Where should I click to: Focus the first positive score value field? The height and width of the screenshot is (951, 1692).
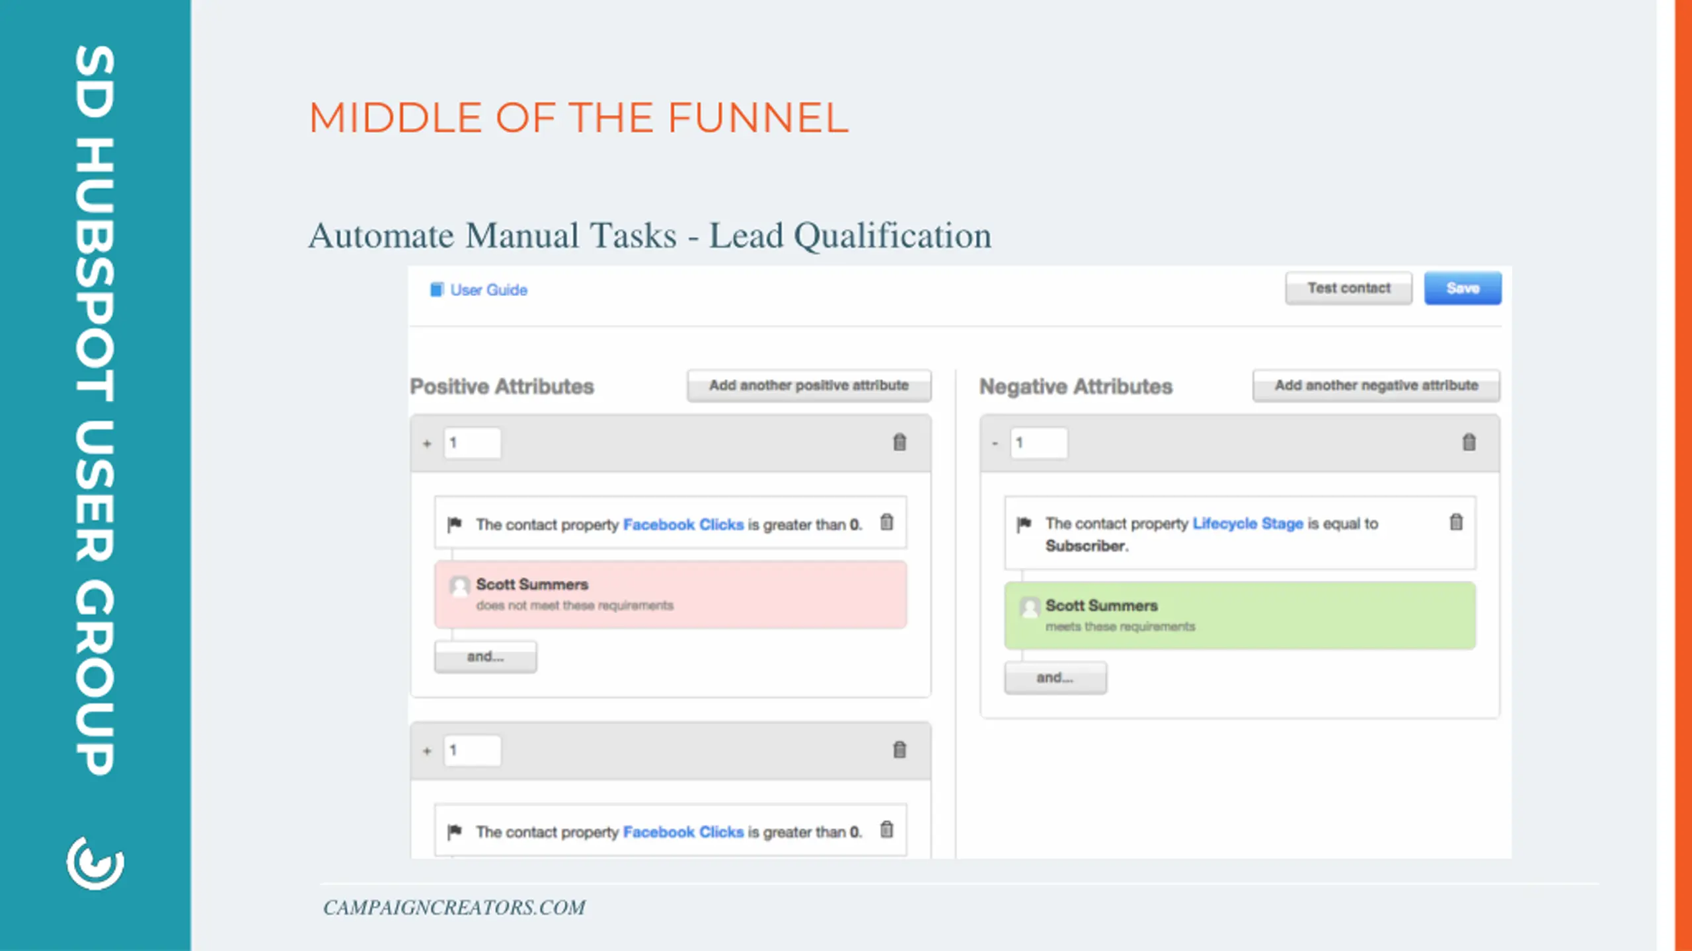point(473,442)
